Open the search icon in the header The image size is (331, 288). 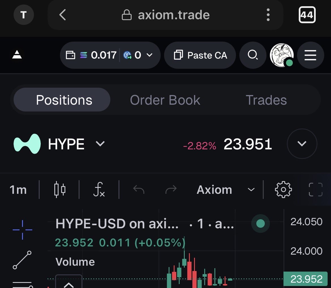(253, 55)
